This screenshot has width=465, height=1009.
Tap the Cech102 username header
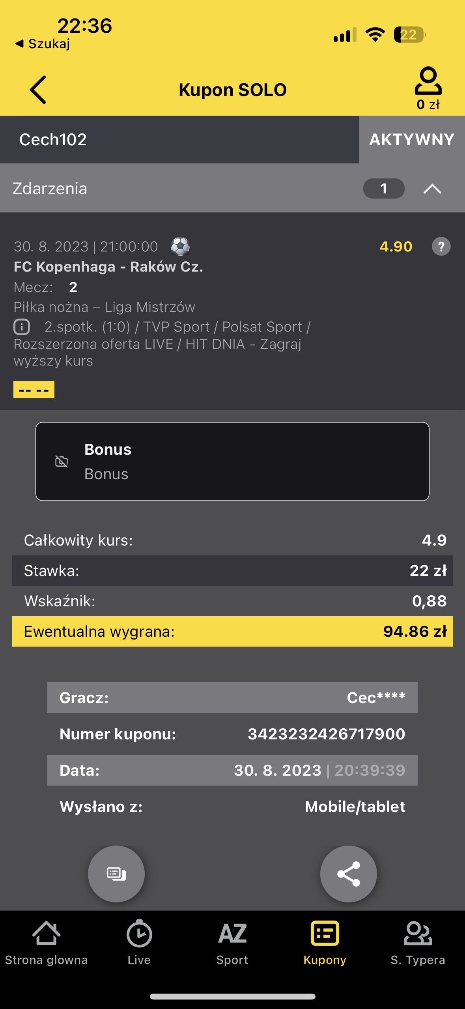coord(53,140)
